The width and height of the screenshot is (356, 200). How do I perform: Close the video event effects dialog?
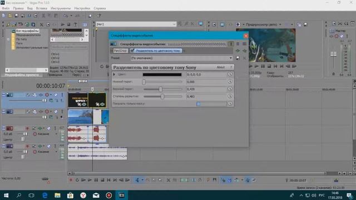point(246,36)
